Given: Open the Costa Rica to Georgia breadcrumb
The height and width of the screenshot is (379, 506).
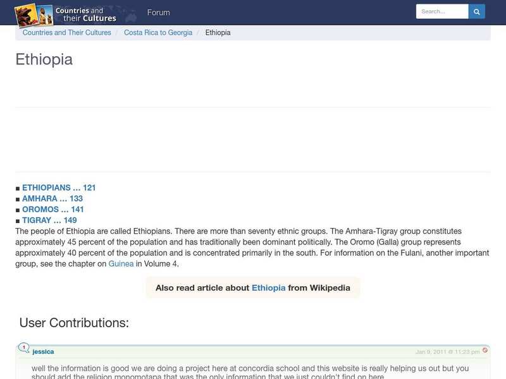Looking at the screenshot, I should tap(158, 33).
